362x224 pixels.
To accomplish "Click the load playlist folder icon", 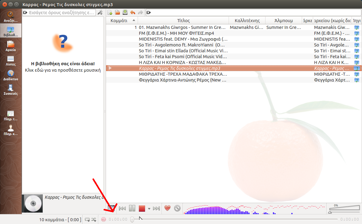I will coord(117,13).
